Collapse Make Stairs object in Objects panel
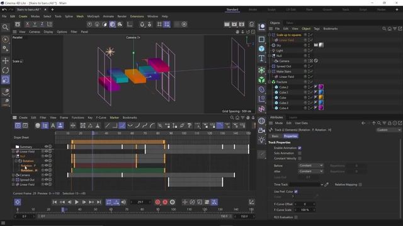The width and height of the screenshot is (403, 226). pos(270,72)
